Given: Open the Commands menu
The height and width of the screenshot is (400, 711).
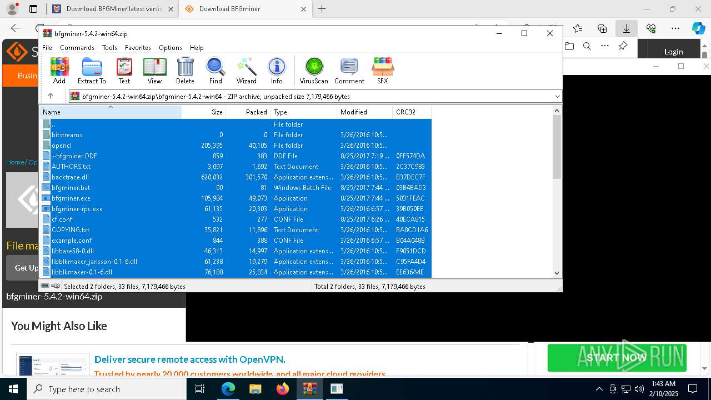Looking at the screenshot, I should pyautogui.click(x=77, y=48).
